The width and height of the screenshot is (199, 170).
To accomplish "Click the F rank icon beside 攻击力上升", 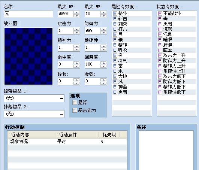I will tap(160, 55).
